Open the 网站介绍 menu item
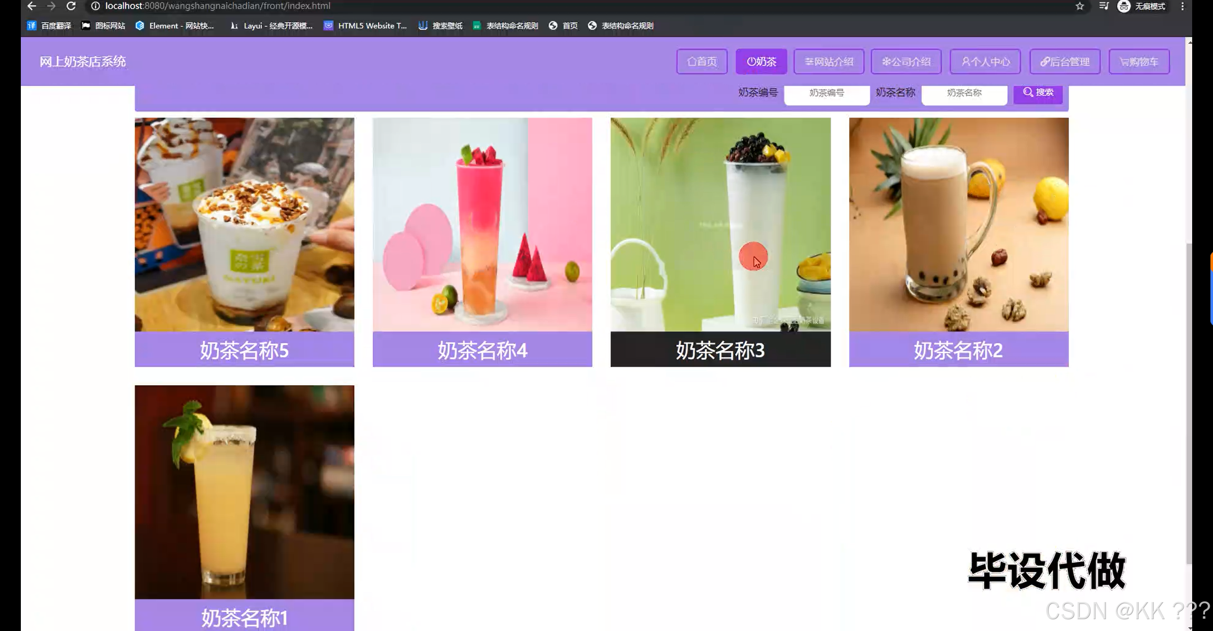The width and height of the screenshot is (1213, 631). tap(829, 61)
